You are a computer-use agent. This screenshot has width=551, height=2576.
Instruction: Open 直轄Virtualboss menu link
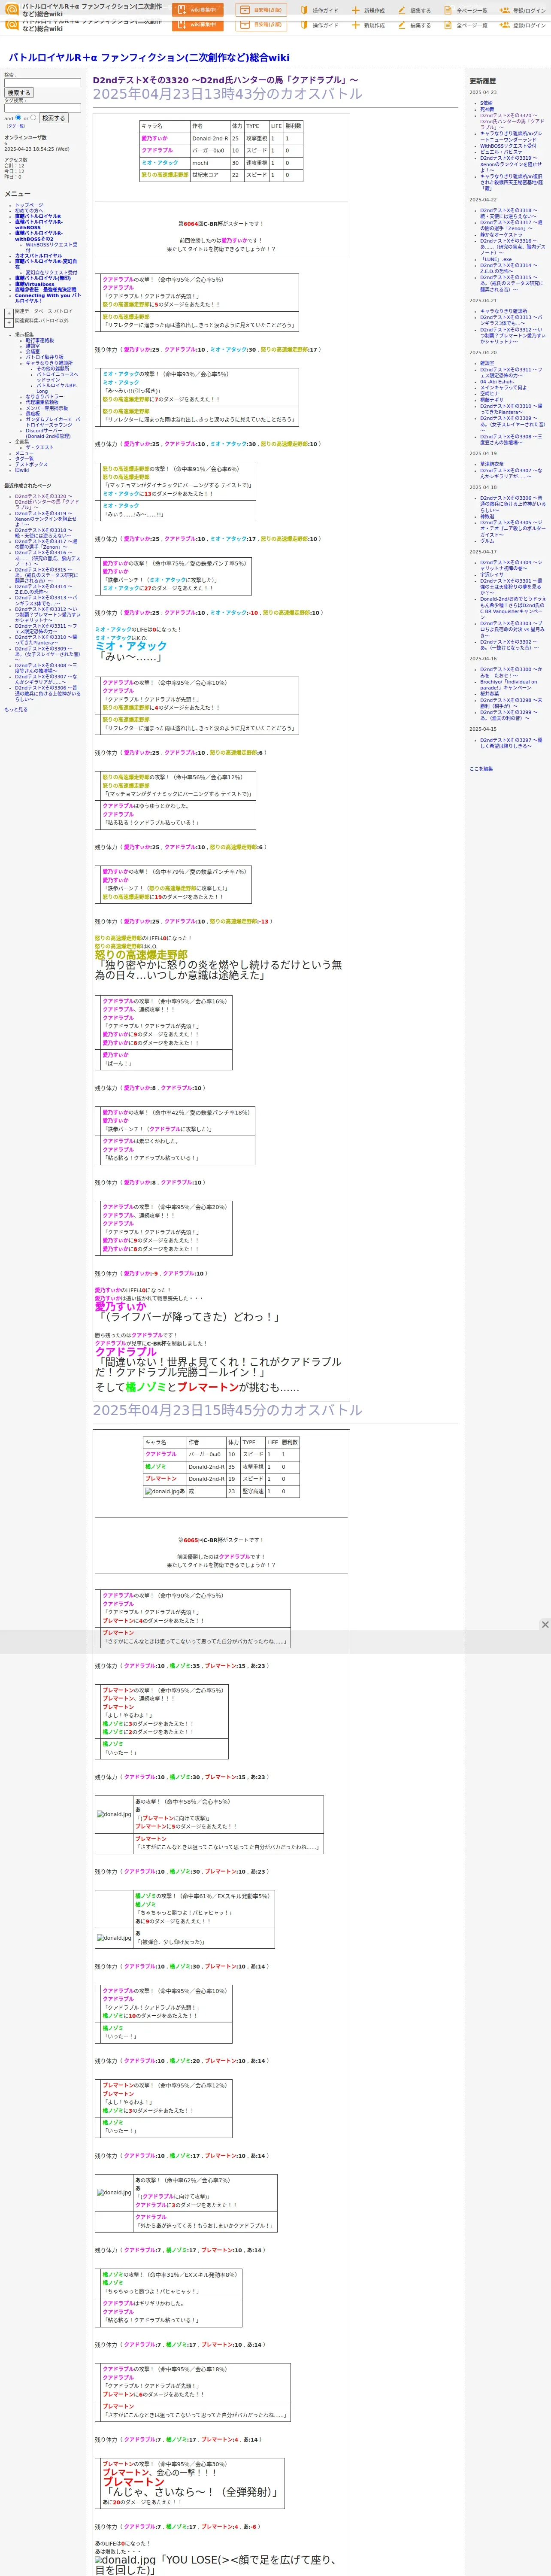click(35, 284)
